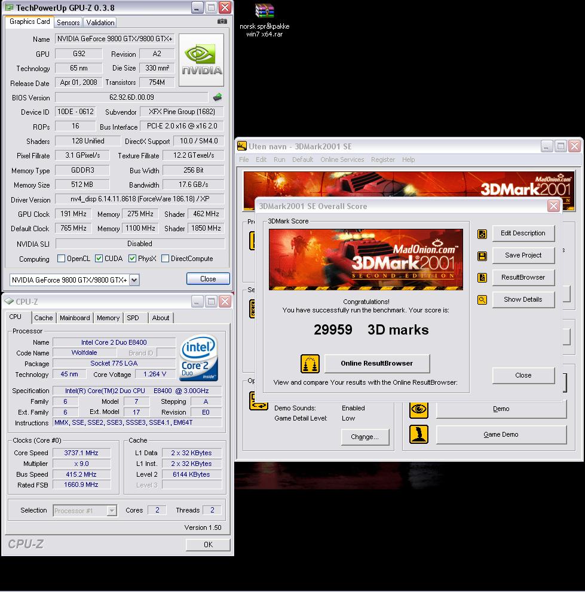Open the Online Services menu

(342, 159)
